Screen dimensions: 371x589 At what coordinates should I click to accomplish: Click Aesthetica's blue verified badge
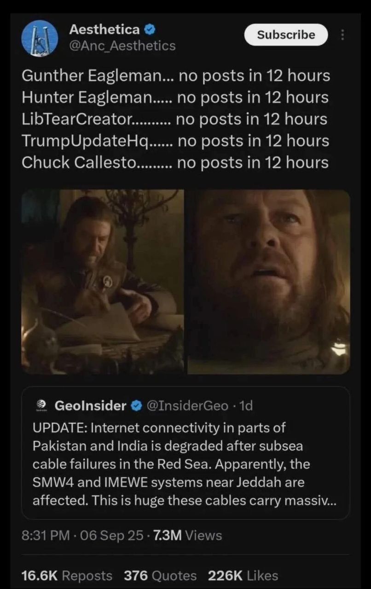[150, 30]
